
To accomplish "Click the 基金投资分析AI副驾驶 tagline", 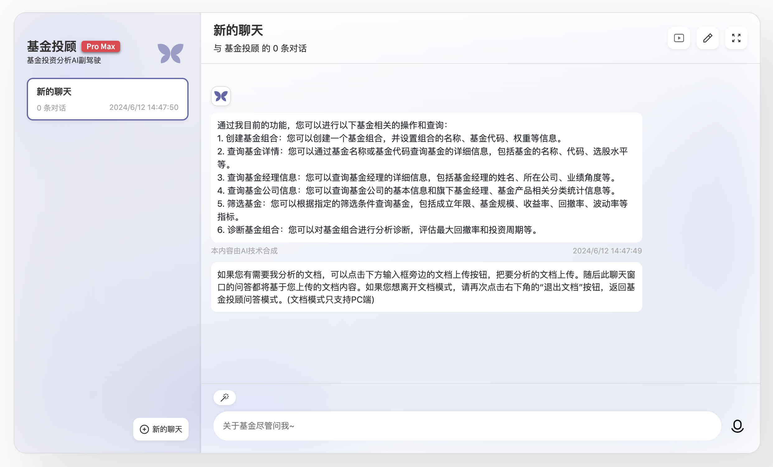I will 64,60.
